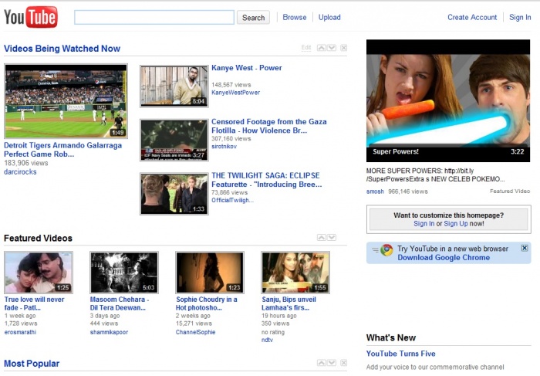Open Detroit Tigers Armando Galarraga video title
The width and height of the screenshot is (540, 376).
pos(62,150)
